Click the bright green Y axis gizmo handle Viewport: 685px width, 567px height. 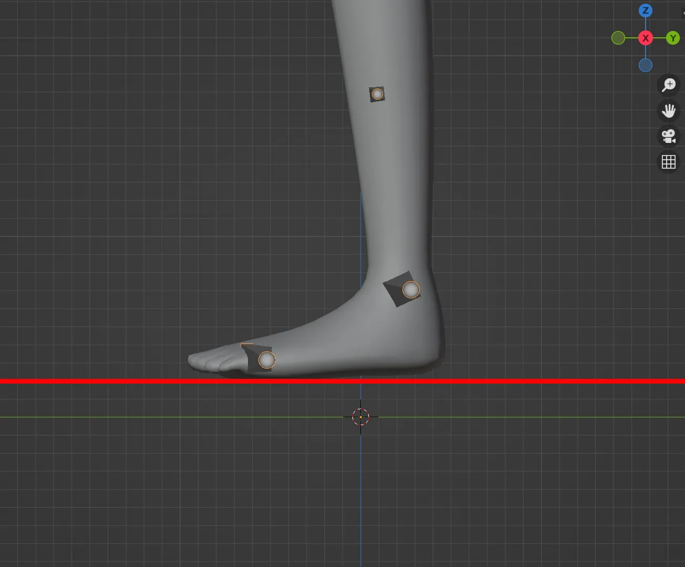(673, 38)
